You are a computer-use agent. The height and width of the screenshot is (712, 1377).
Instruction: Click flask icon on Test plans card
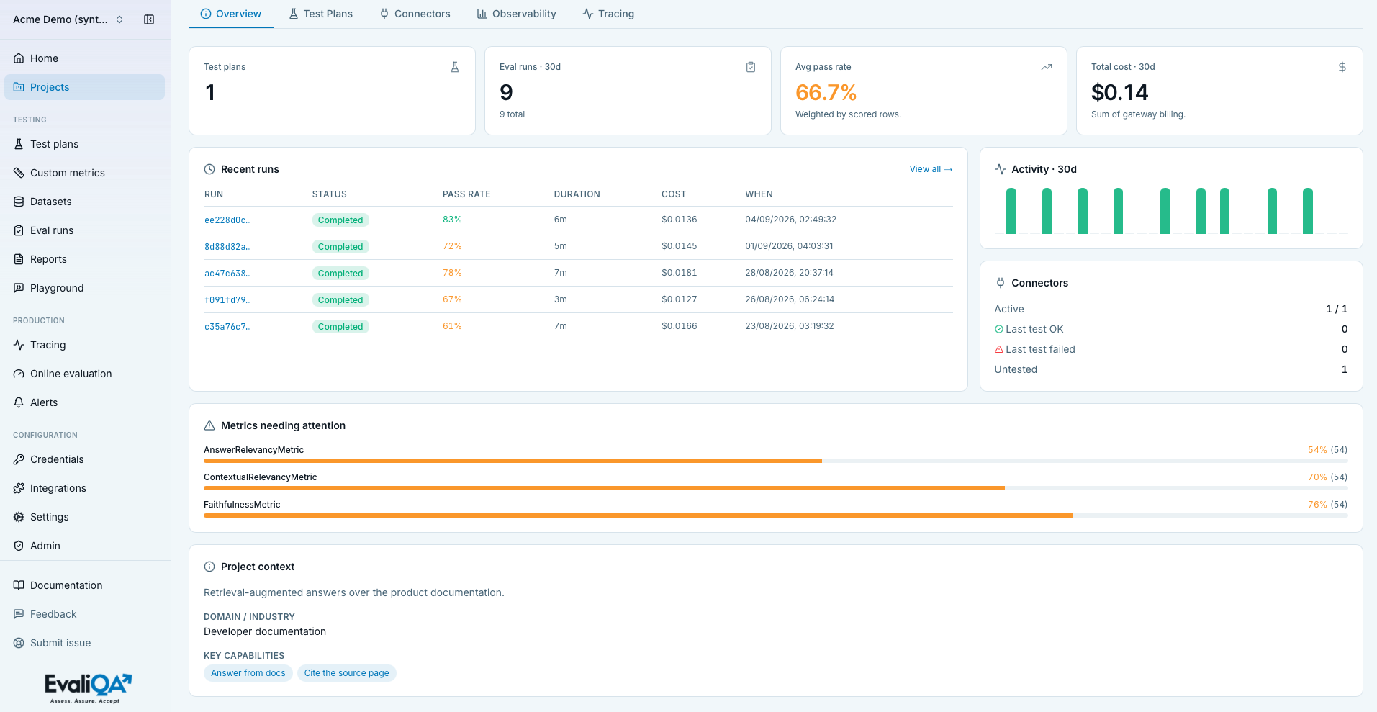point(455,67)
